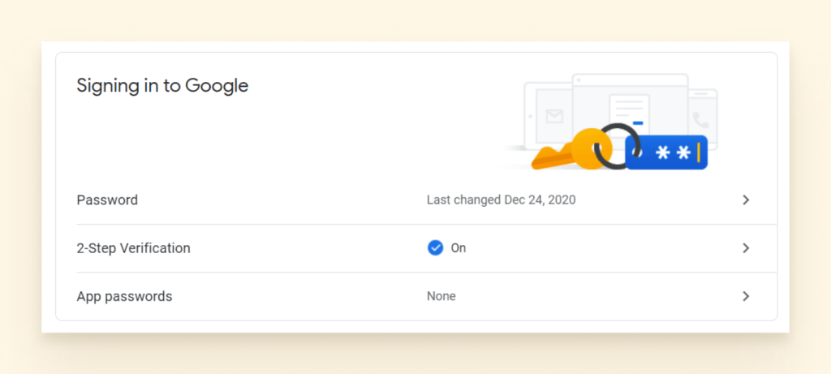Click the "On" status text
The width and height of the screenshot is (831, 374).
tap(459, 248)
